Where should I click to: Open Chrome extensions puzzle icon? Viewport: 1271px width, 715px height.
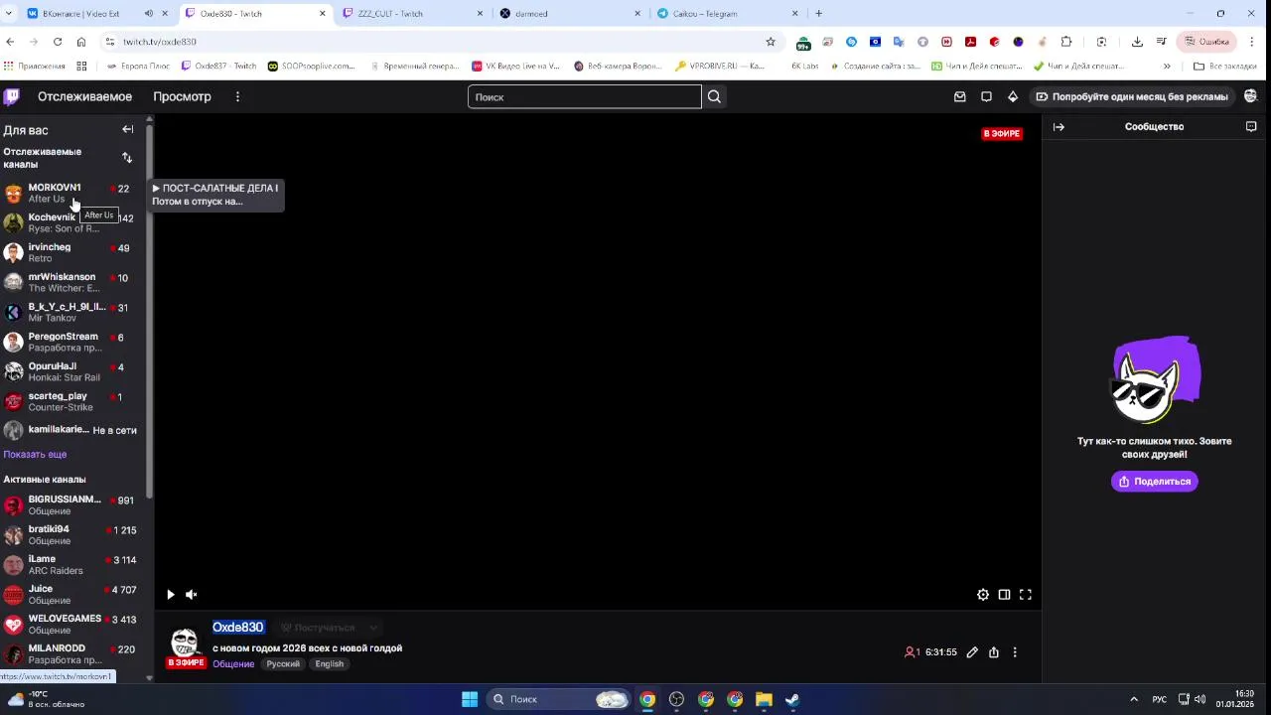coord(1066,42)
